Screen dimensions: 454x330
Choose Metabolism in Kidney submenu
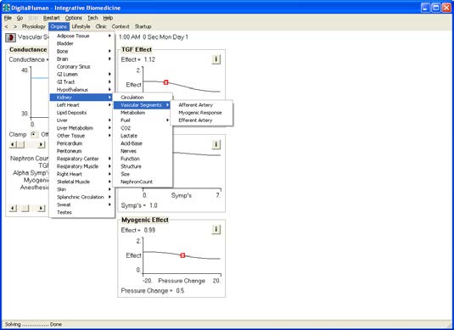coord(143,113)
